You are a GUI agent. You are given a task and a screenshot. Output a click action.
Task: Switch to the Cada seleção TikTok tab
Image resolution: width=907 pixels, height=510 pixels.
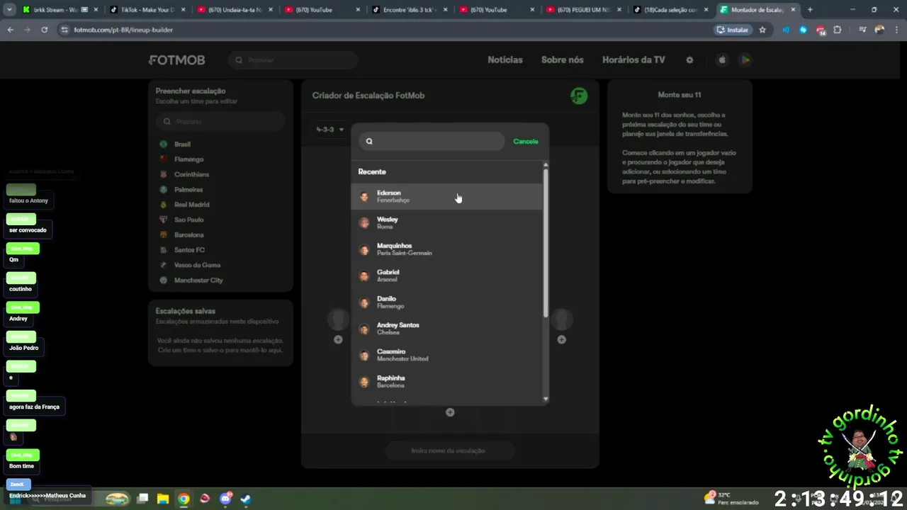coord(670,10)
